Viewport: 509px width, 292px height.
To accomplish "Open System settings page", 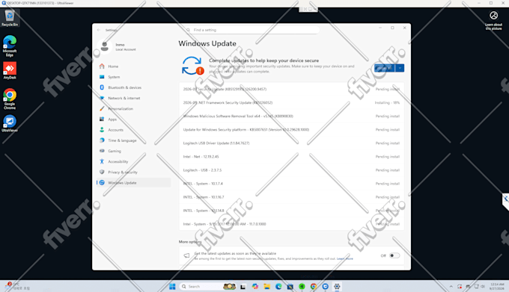I will (133, 77).
